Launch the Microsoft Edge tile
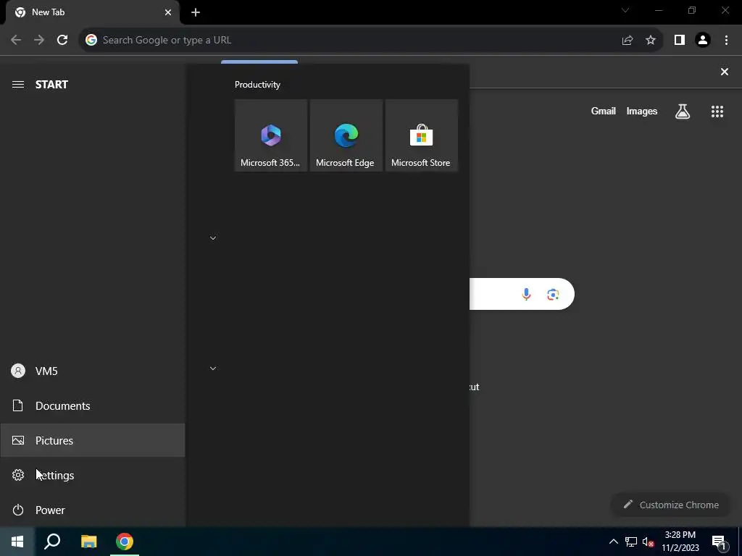The image size is (742, 556). (346, 135)
